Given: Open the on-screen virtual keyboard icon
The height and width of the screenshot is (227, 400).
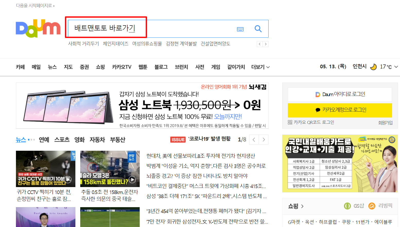Looking at the screenshot, I should point(240,29).
